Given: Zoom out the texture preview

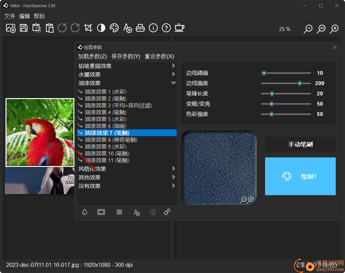Looking at the screenshot, I should pyautogui.click(x=243, y=200).
